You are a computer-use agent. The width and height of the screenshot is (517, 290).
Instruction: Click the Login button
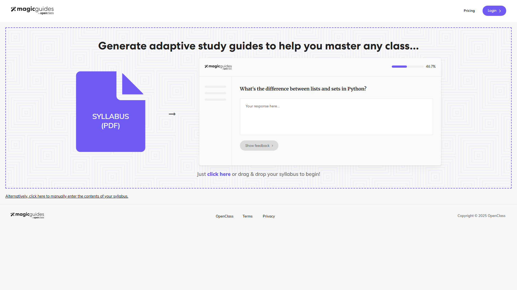point(494,10)
